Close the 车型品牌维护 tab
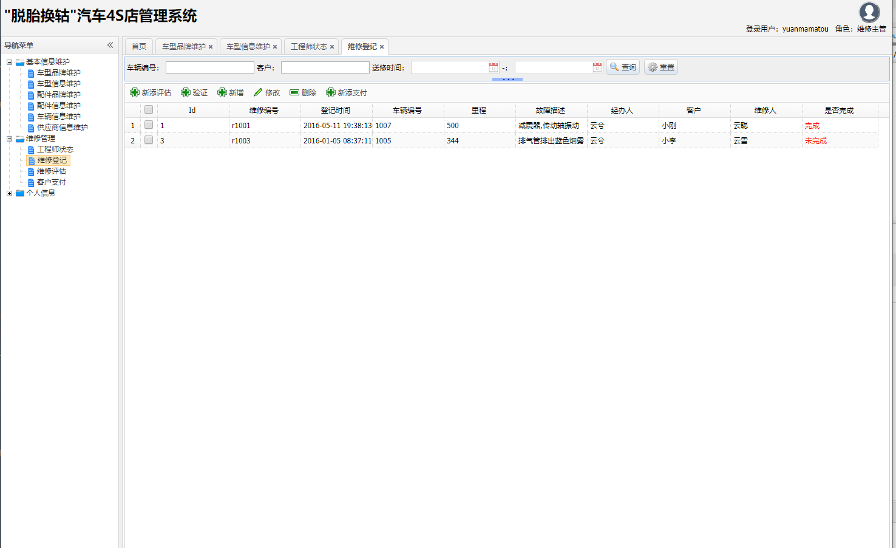Viewport: 896px width, 548px height. pyautogui.click(x=211, y=47)
